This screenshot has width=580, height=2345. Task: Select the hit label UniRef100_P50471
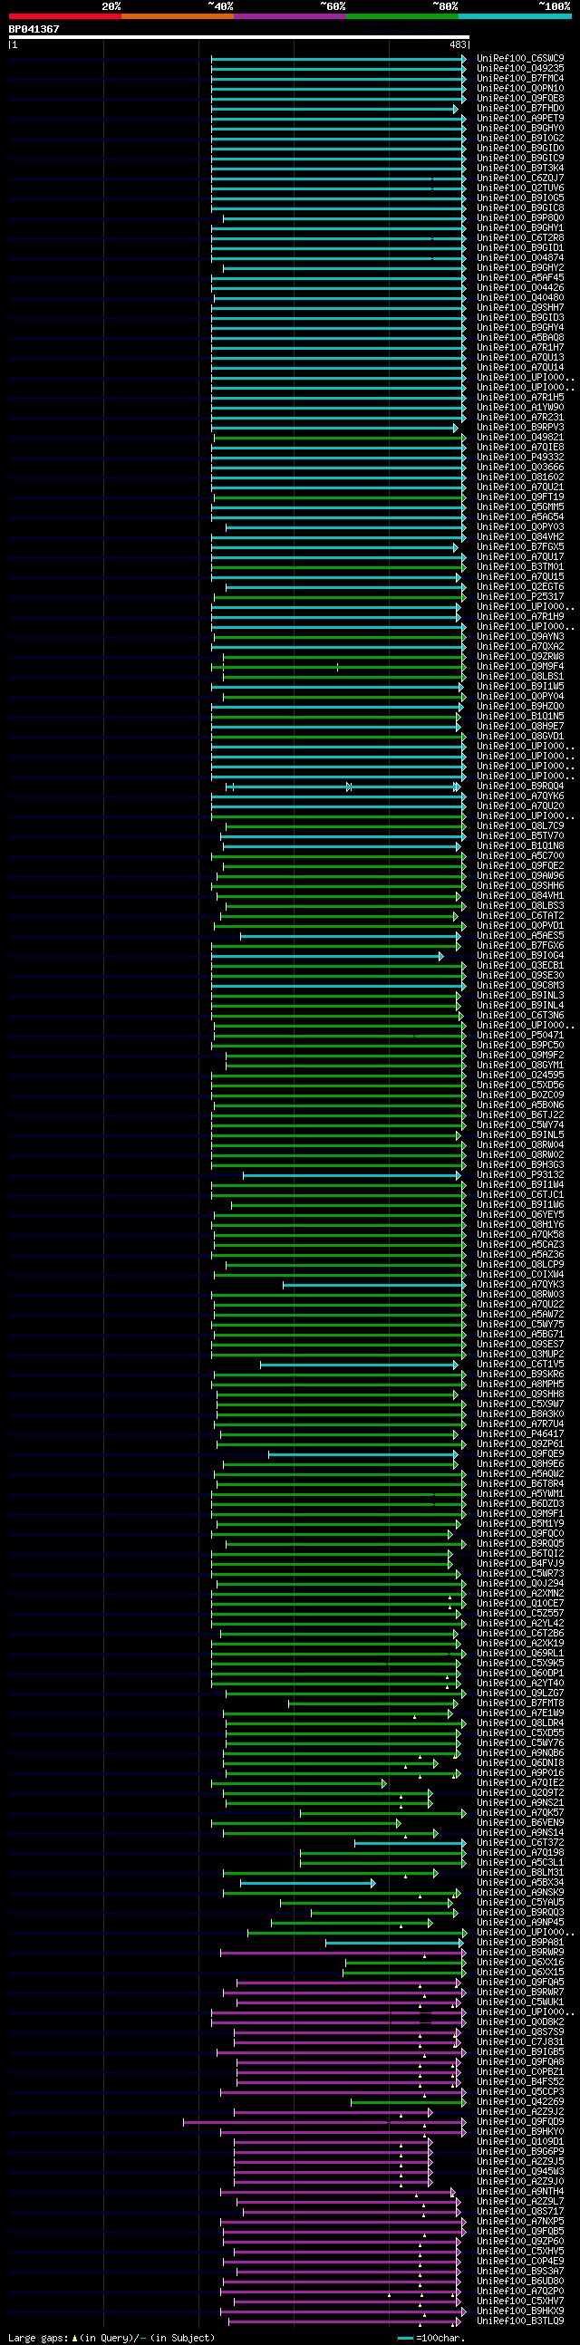pyautogui.click(x=520, y=1036)
